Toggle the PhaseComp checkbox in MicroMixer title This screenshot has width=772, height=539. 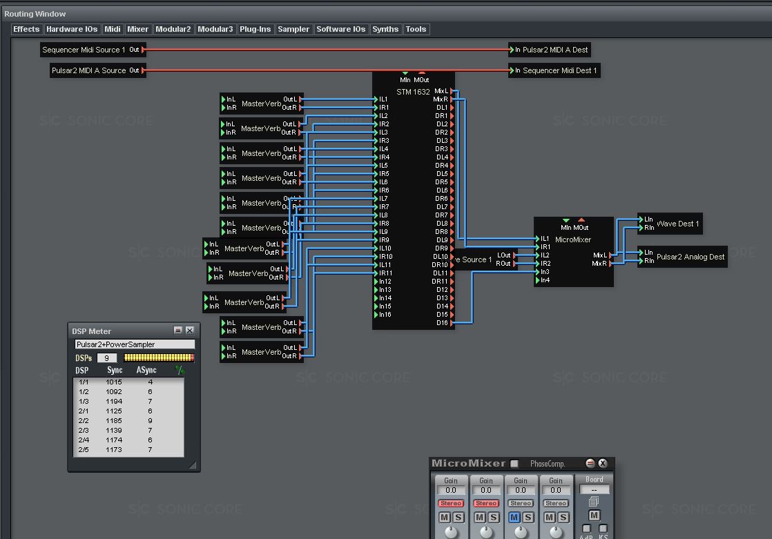click(x=514, y=464)
